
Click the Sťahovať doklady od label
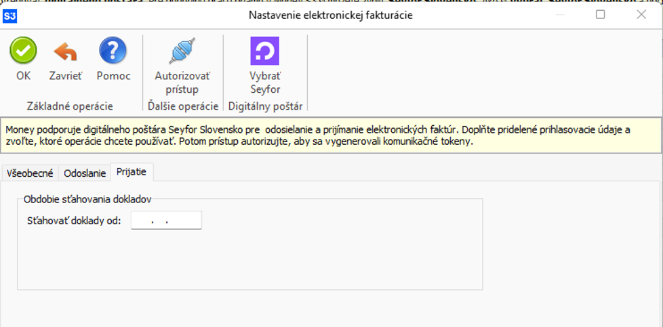pos(74,221)
